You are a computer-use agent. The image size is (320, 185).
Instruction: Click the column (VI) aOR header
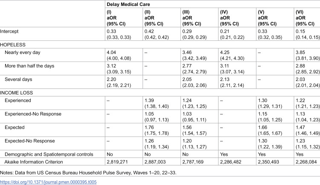point(305,18)
